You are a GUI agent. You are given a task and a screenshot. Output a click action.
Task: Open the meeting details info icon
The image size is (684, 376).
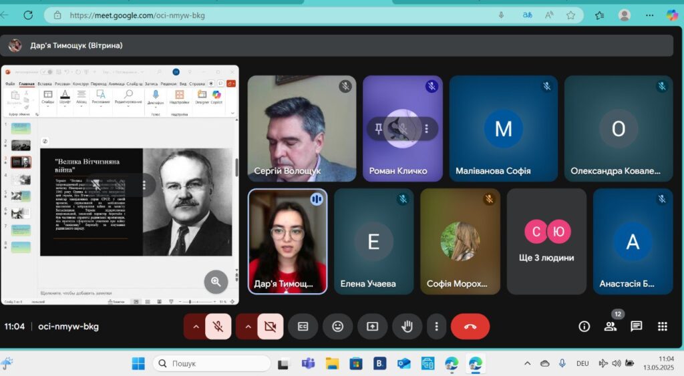click(584, 327)
